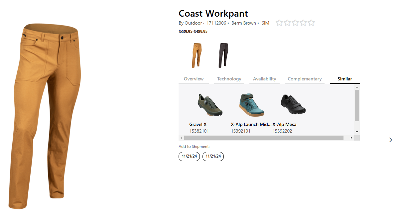This screenshot has height=223, width=409.
Task: Click the Gravel X product name
Action: [x=198, y=124]
